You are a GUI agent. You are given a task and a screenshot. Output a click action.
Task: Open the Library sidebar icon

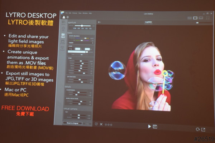63,22
